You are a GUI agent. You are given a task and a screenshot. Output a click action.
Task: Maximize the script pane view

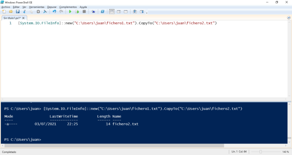126,12
